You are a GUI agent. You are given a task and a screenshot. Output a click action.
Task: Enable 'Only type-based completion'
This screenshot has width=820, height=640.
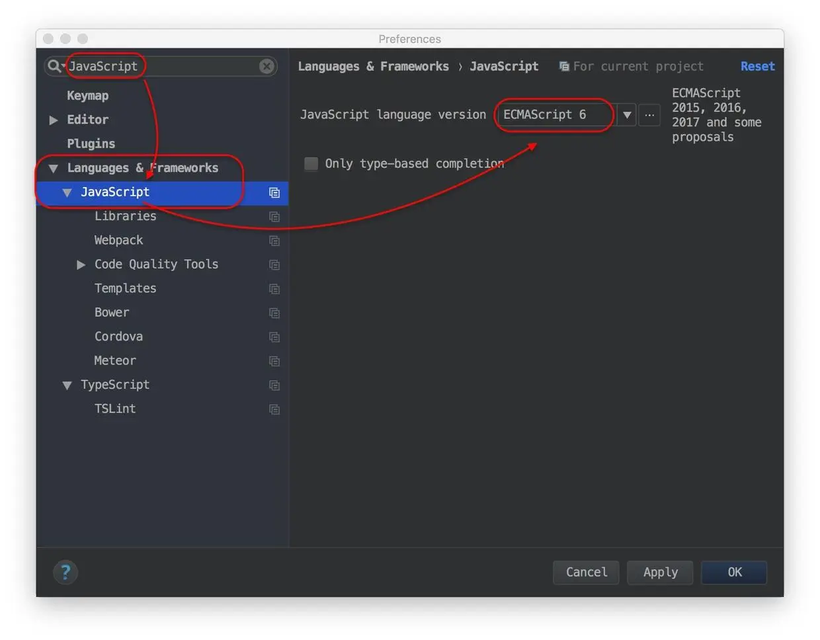click(x=311, y=163)
